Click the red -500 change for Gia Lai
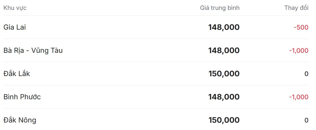 pos(301,27)
